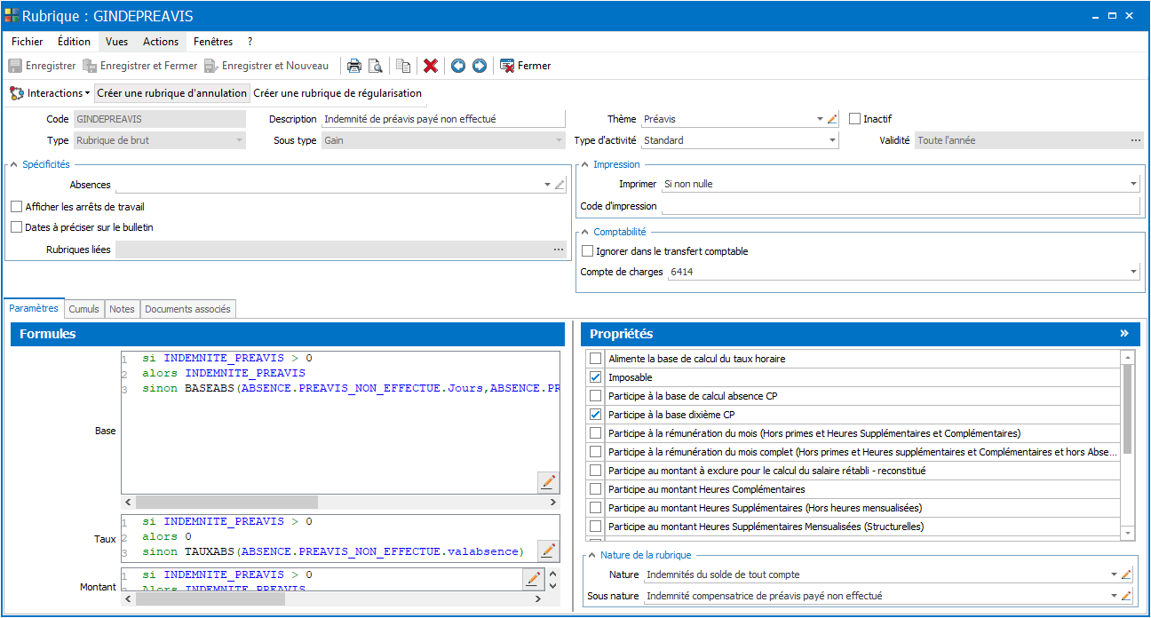The height and width of the screenshot is (618, 1151).
Task: Toggle Ignorer dans le transfert comptable
Action: click(x=587, y=251)
